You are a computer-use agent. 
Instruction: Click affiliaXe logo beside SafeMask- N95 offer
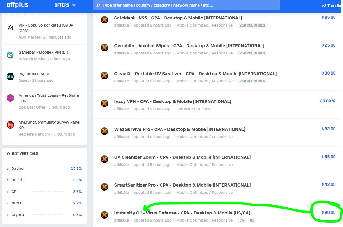pyautogui.click(x=104, y=20)
